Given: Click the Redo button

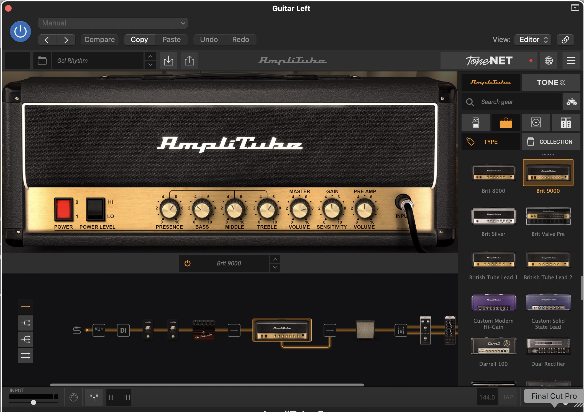Looking at the screenshot, I should click(x=240, y=40).
